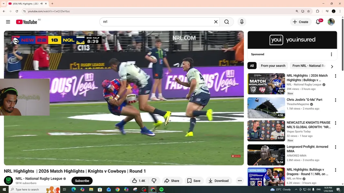This screenshot has width=344, height=193.
Task: Open Bulldogs v Dragons 4:56 thumbnail
Action: coord(266,84)
